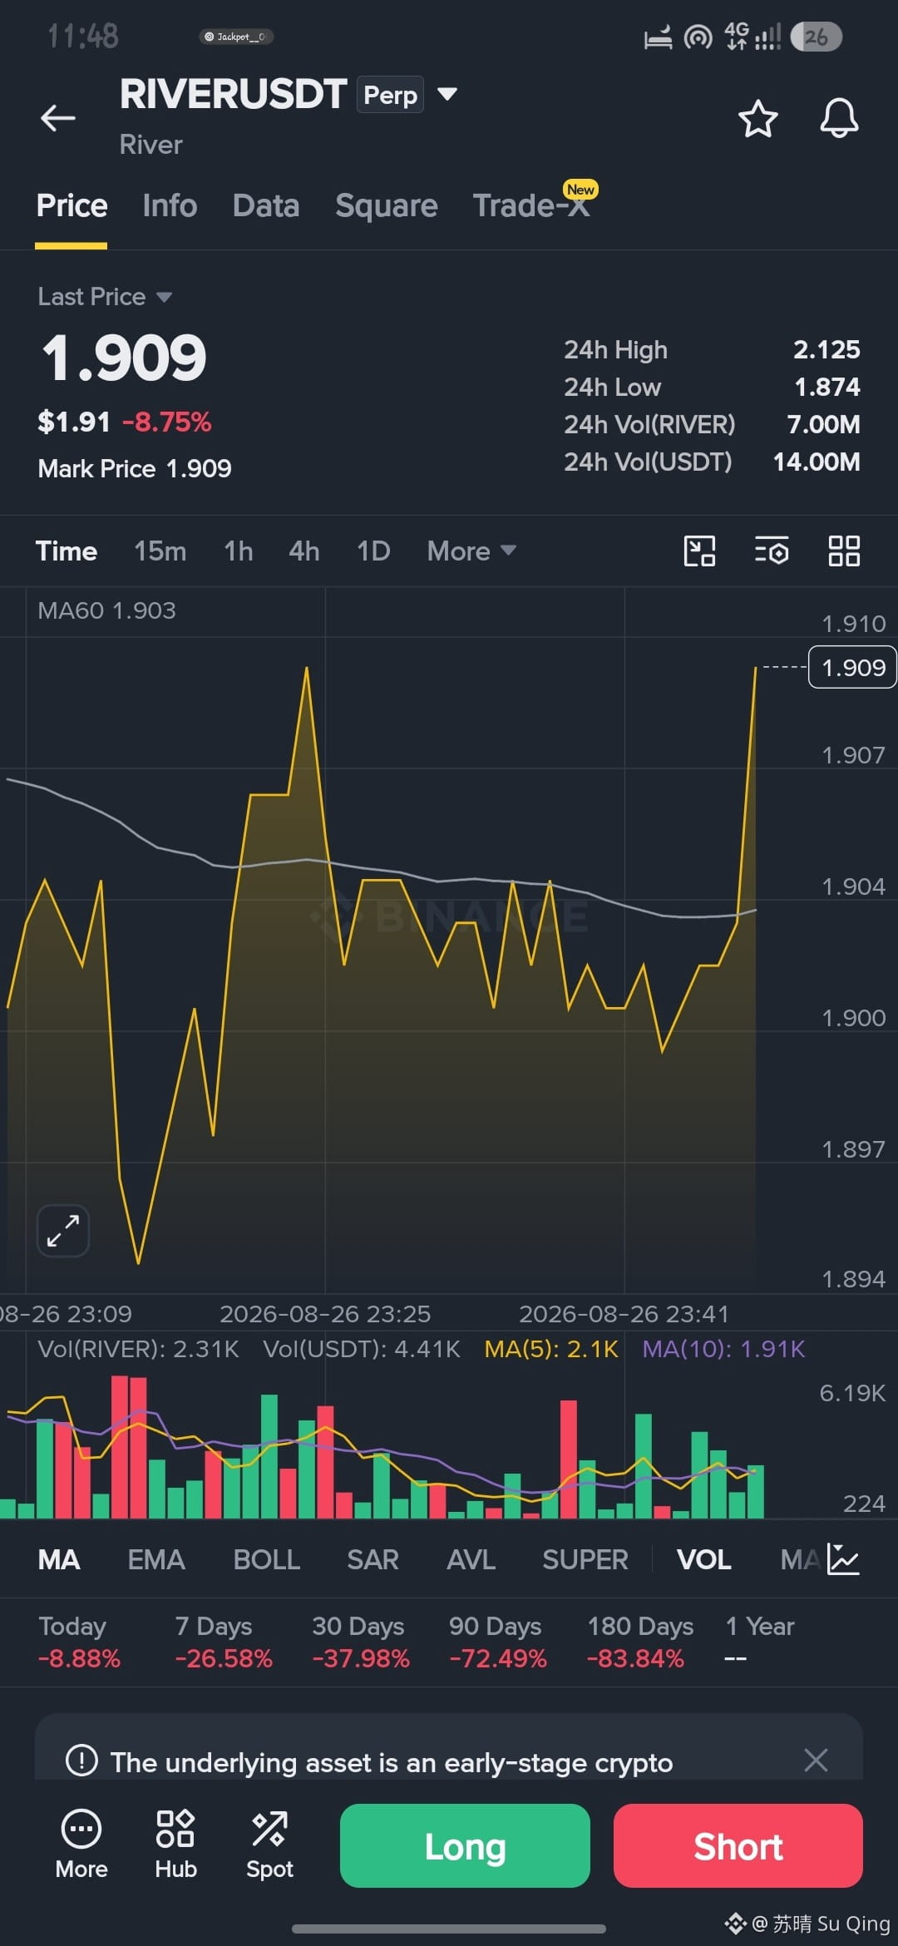Viewport: 898px width, 1946px height.
Task: Tap the Vol(RIVER): 2.31K label
Action: pyautogui.click(x=138, y=1349)
